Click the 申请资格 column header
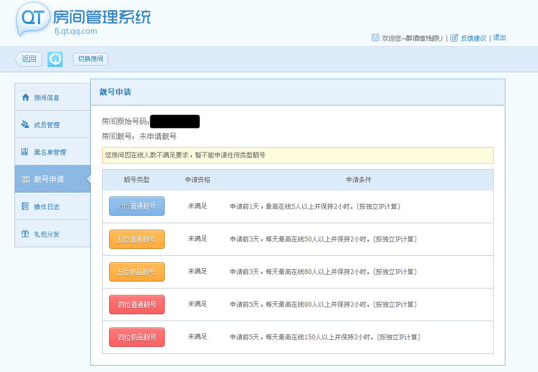The height and width of the screenshot is (372, 538). click(198, 180)
